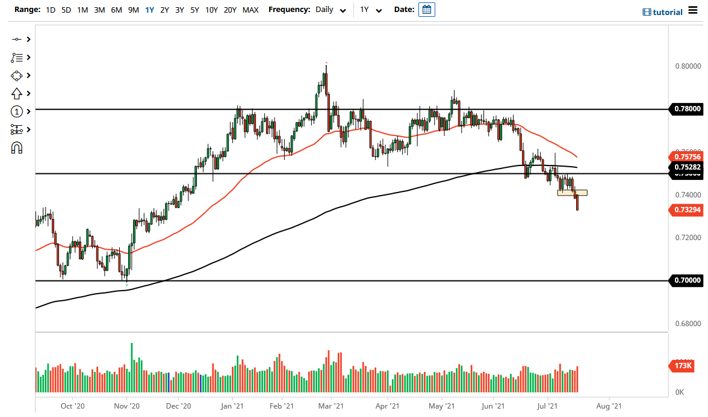This screenshot has height=417, width=708.
Task: Select the MAX range option
Action: [x=250, y=10]
